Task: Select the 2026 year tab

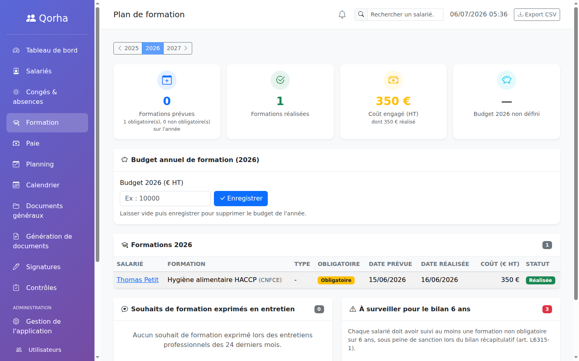Action: [153, 48]
